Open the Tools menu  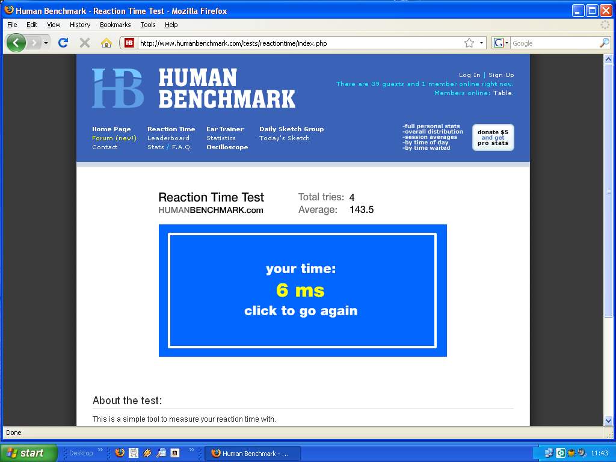pos(147,25)
